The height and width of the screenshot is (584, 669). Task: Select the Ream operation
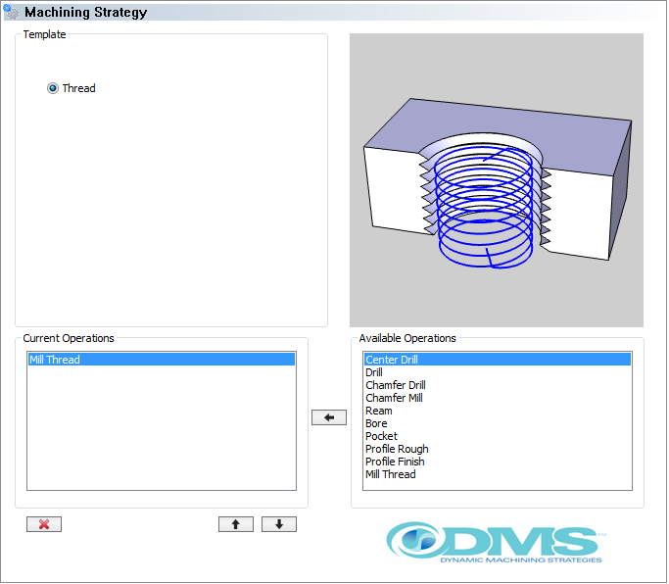[x=497, y=411]
